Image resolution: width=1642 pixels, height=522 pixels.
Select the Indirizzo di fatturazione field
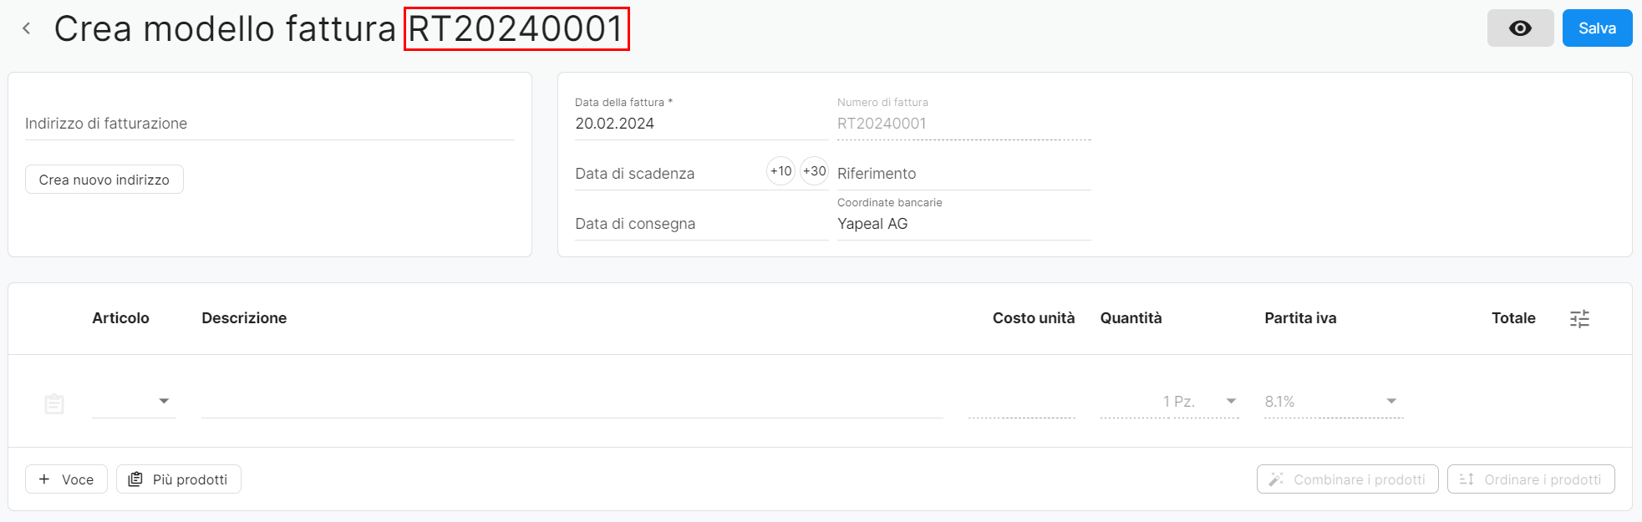point(270,124)
